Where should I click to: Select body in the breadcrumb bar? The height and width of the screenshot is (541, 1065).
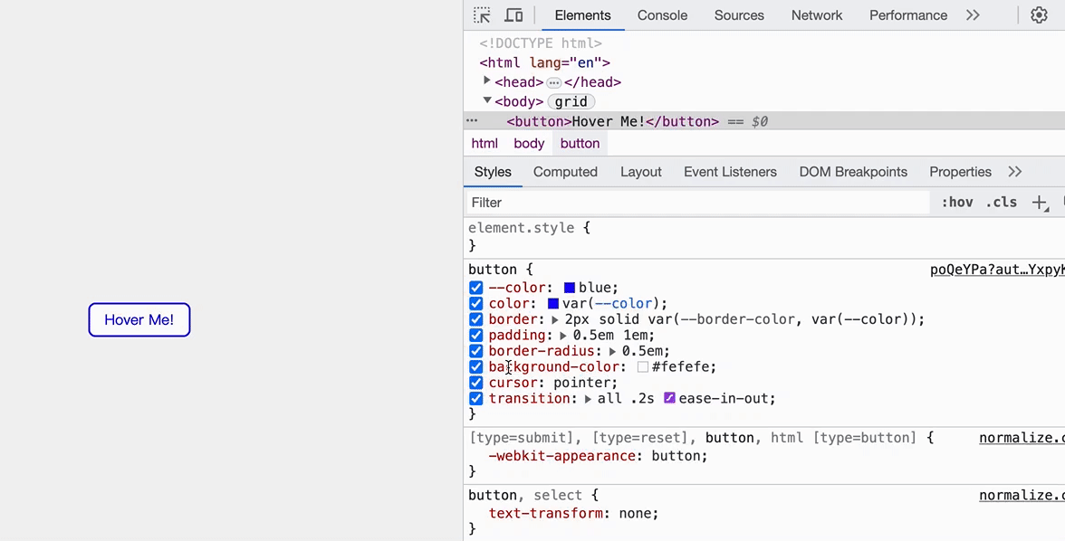click(x=529, y=143)
